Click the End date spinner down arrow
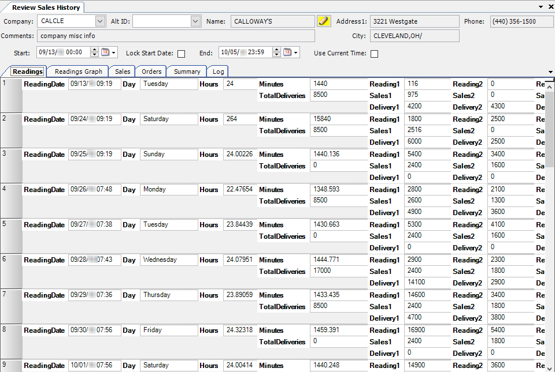Image resolution: width=555 pixels, height=372 pixels. pos(276,55)
